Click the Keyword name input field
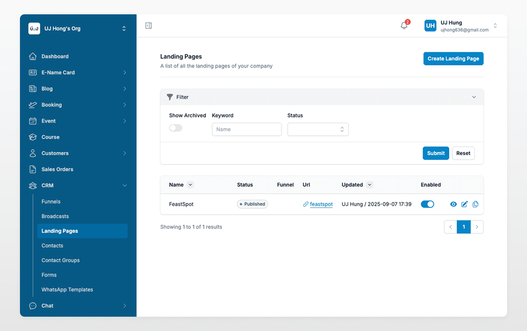 247,129
